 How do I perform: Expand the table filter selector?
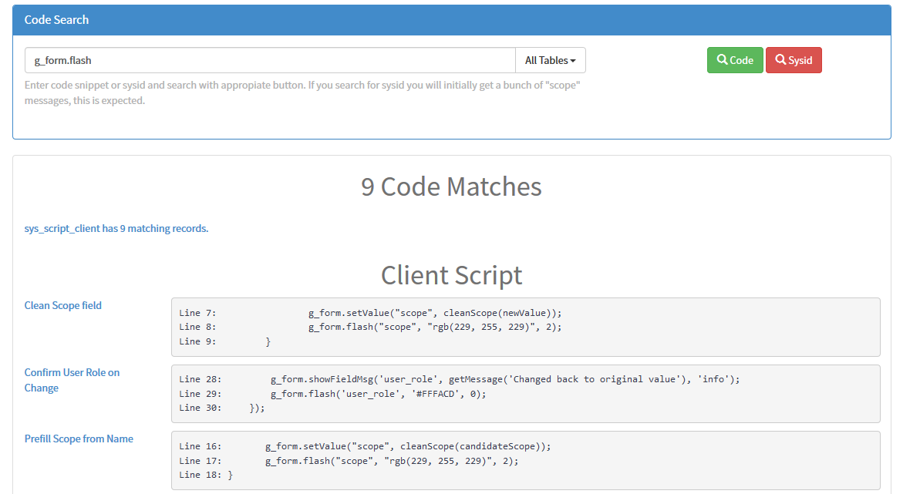pos(550,59)
